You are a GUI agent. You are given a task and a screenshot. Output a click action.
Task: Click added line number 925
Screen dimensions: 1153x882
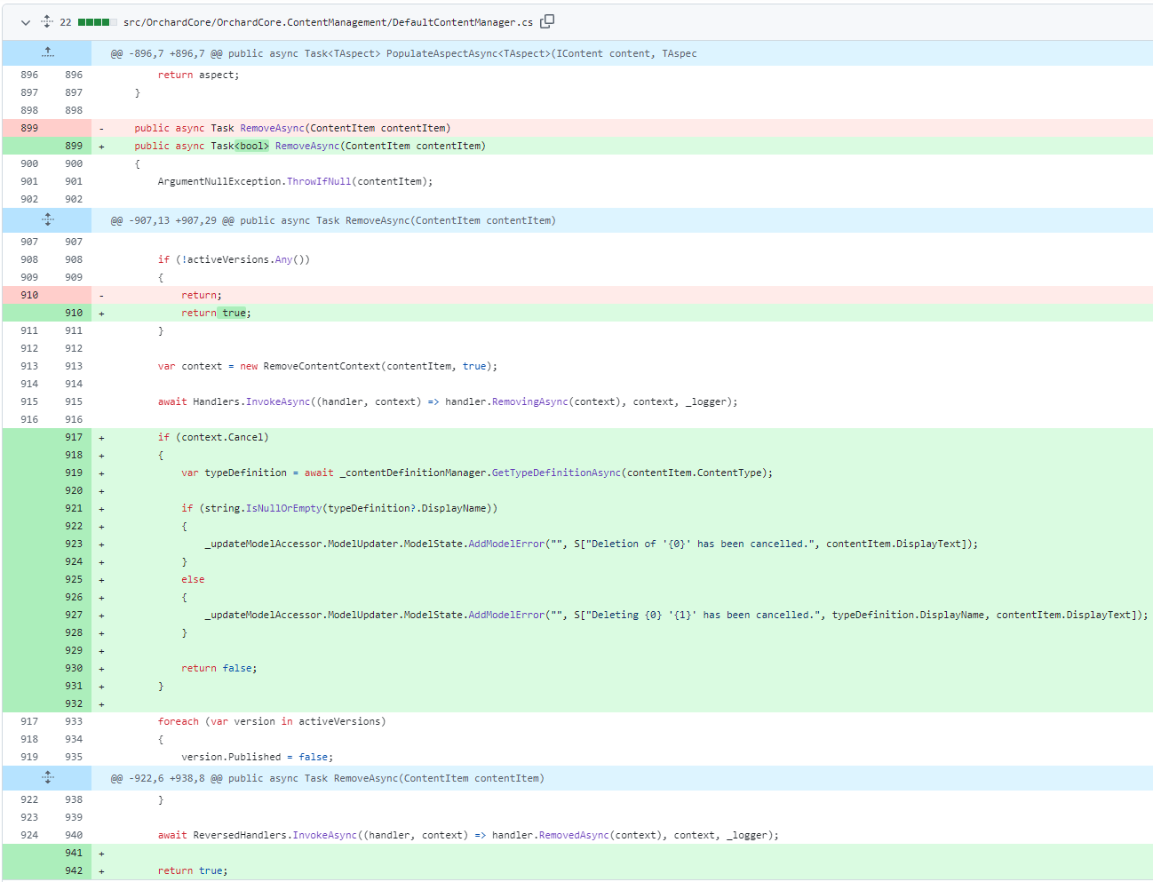pyautogui.click(x=74, y=579)
